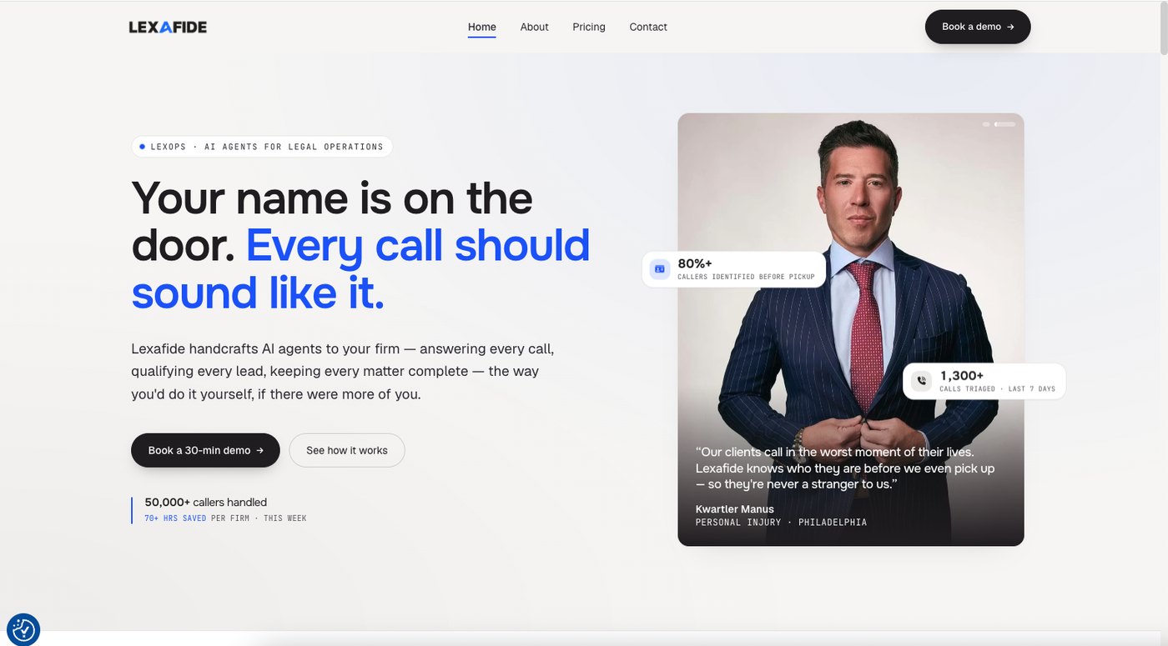Open the Contact page
The height and width of the screenshot is (646, 1168).
pos(648,27)
